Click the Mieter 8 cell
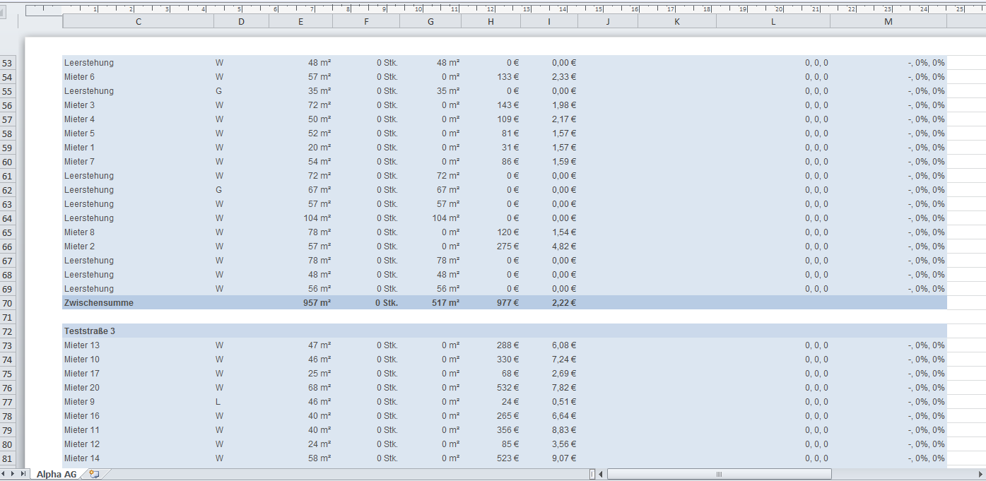 click(x=139, y=232)
